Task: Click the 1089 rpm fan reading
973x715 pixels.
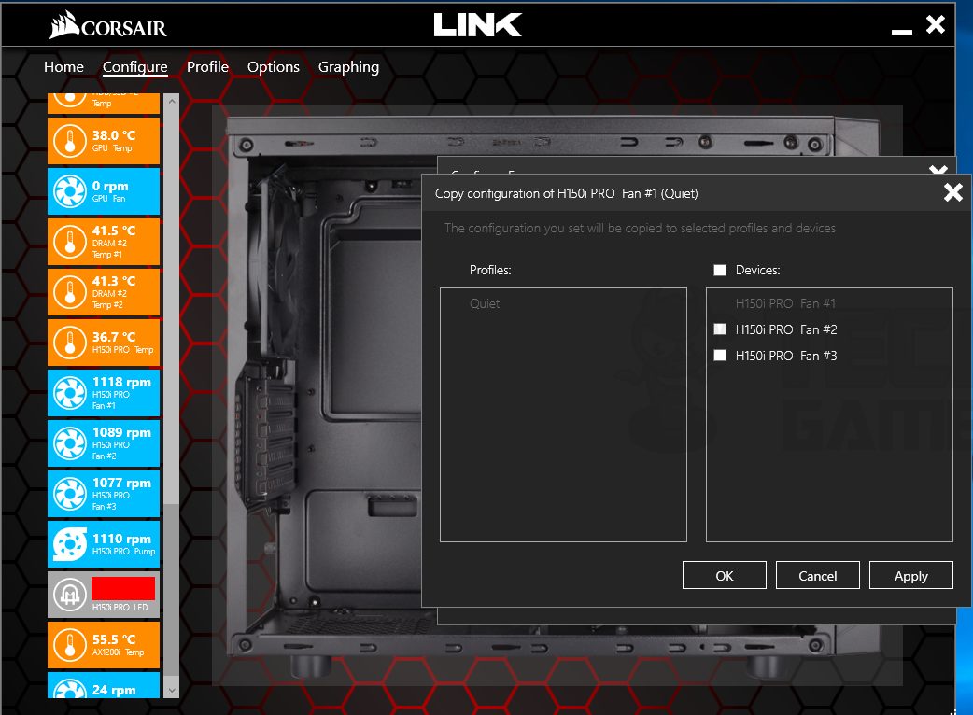Action: click(121, 432)
